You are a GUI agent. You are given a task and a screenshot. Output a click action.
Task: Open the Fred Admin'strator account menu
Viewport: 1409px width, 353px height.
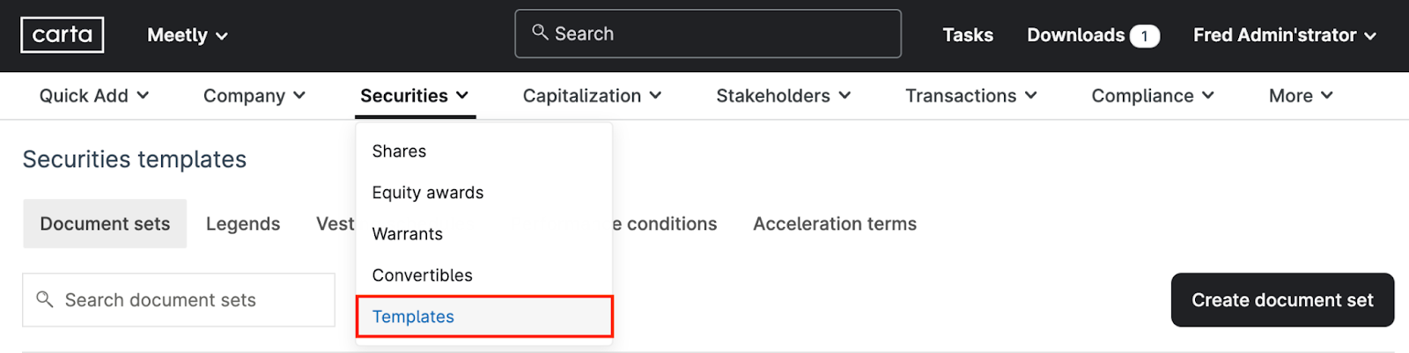click(1285, 35)
